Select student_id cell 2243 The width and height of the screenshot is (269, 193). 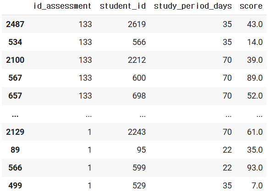pyautogui.click(x=137, y=132)
